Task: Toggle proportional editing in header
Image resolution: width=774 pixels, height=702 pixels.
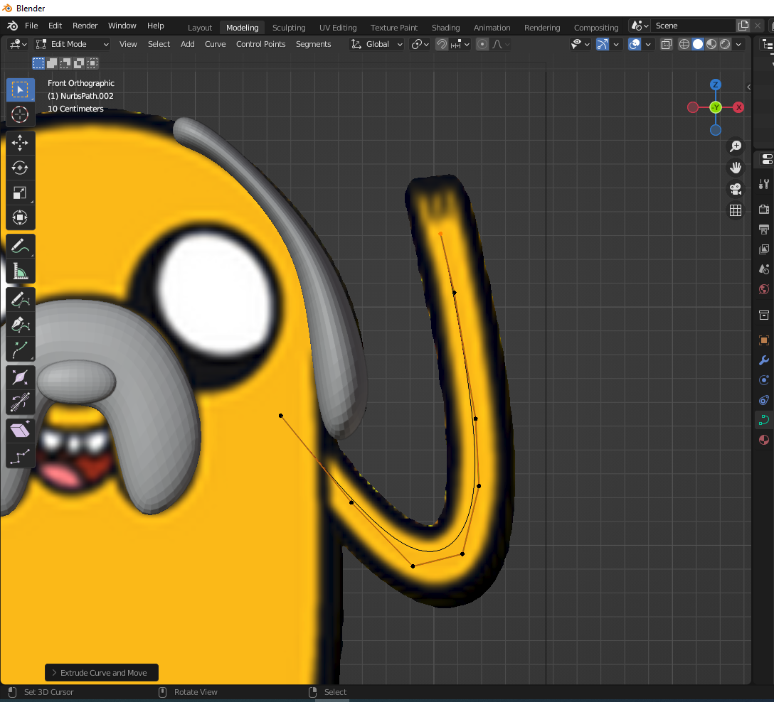Action: 482,44
